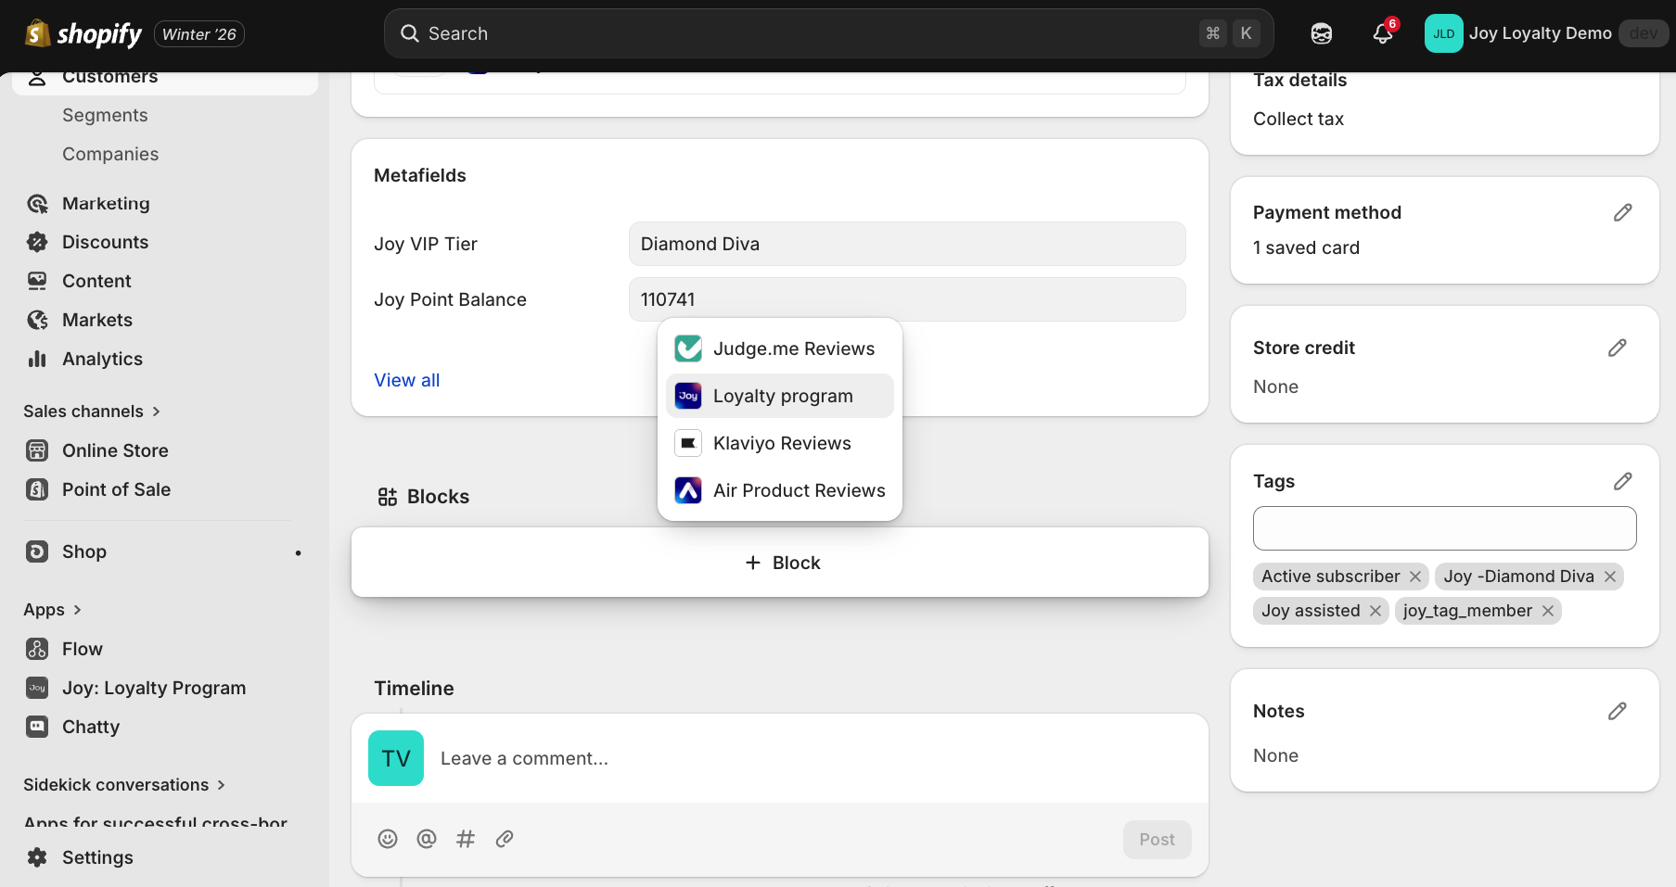Screen dimensions: 1676x887
Task: Remove the Joy assisted tag
Action: (1375, 611)
